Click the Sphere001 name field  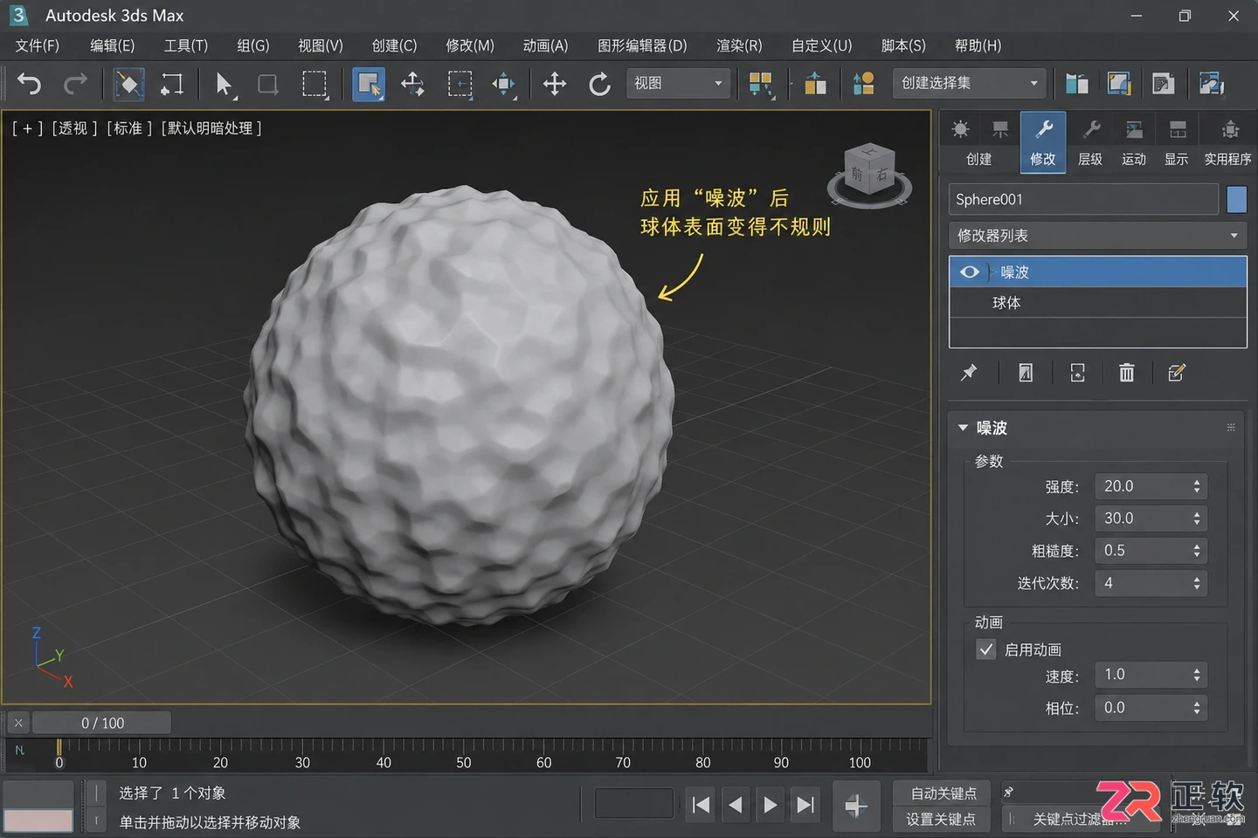pos(1083,199)
